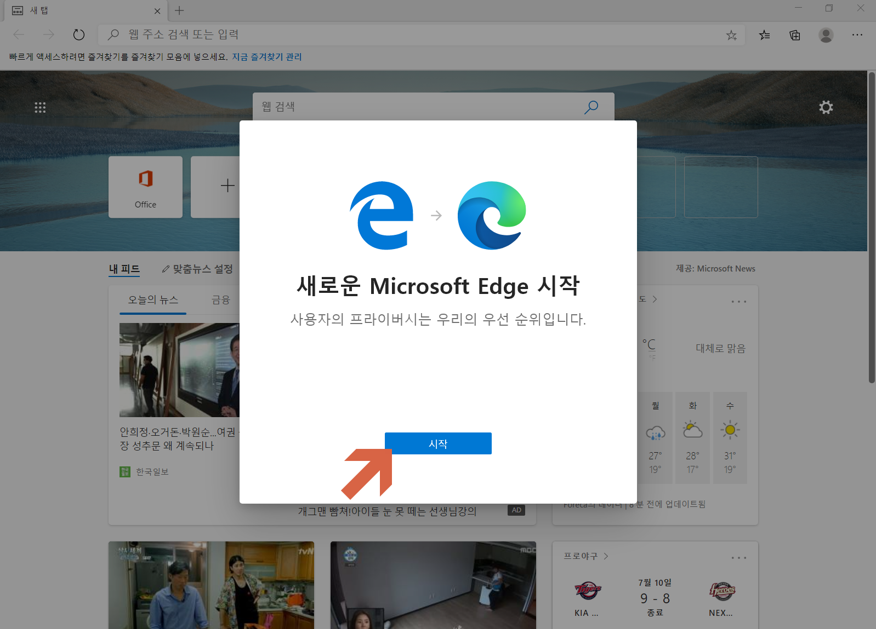Open the app launcher grid icon
Image resolution: width=876 pixels, height=629 pixels.
tap(40, 107)
